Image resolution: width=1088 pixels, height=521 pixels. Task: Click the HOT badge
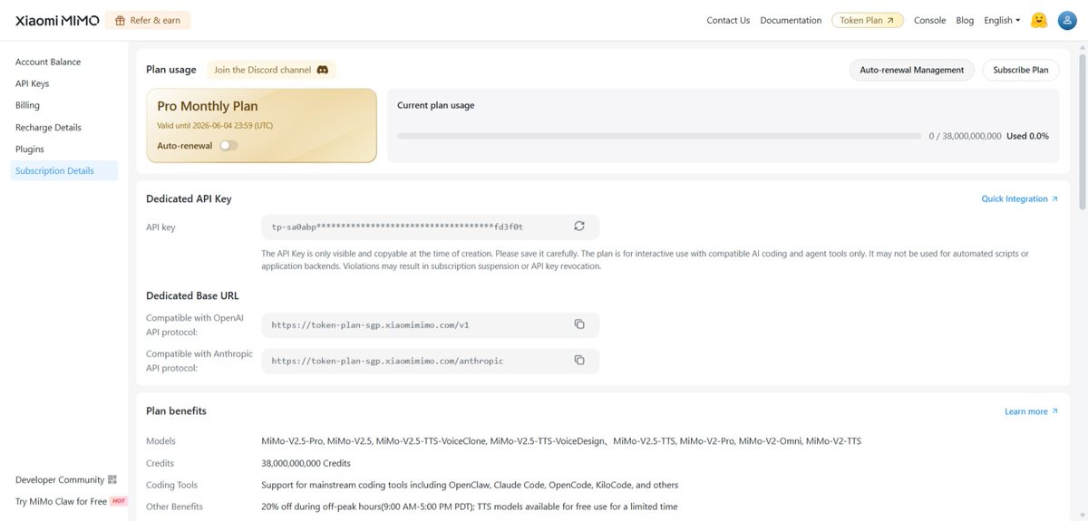coord(118,501)
